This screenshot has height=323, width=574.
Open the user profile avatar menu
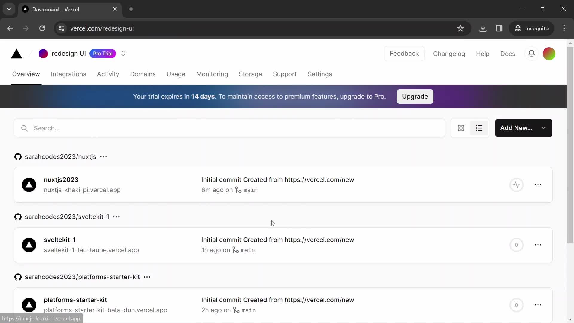[x=549, y=54]
